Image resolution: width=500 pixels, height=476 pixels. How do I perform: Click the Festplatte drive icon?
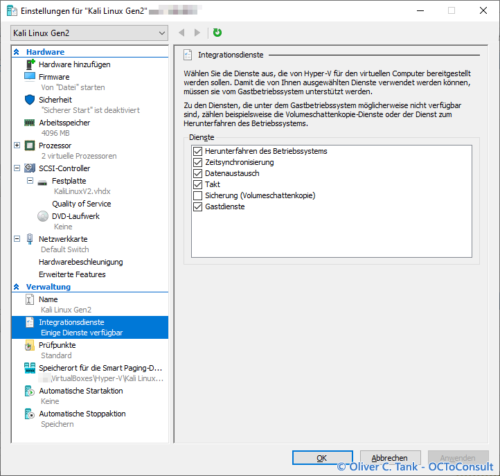point(42,182)
